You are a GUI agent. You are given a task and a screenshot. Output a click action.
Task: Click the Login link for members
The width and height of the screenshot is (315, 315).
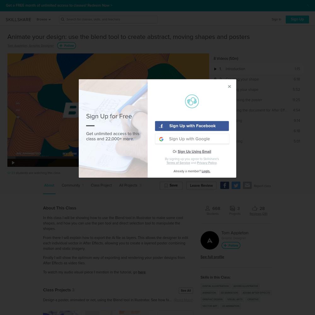206,171
